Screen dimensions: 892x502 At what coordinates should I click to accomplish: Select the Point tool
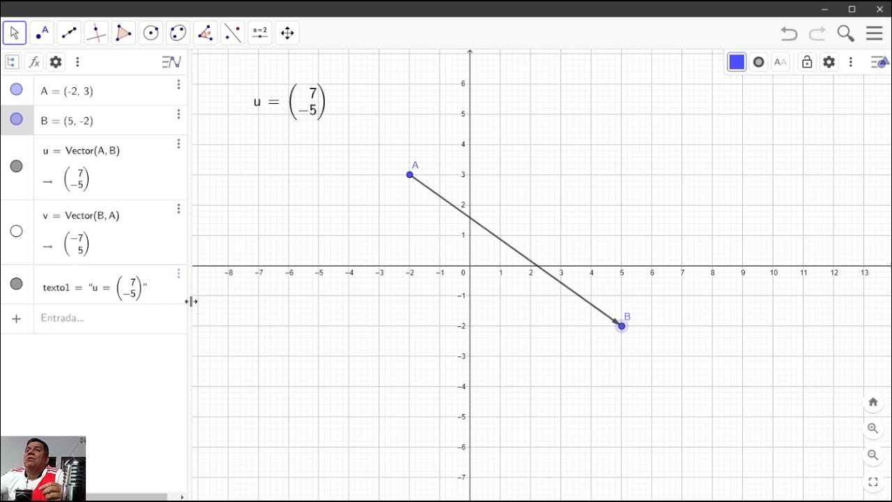(42, 33)
